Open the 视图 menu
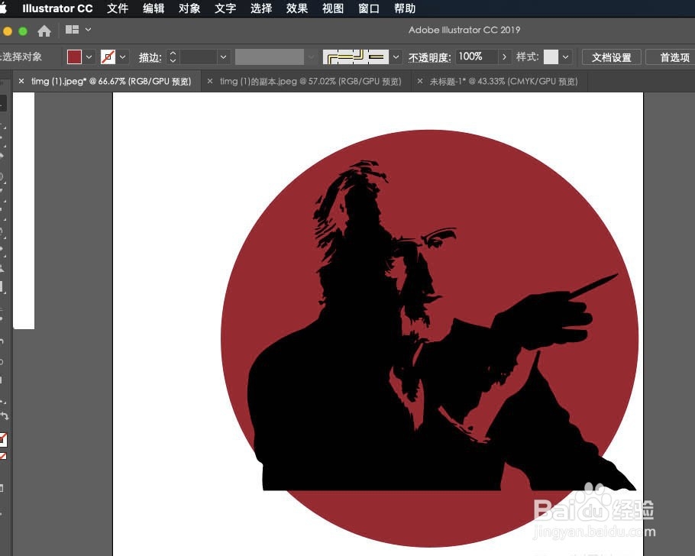Screen dimensions: 695x556 333,8
